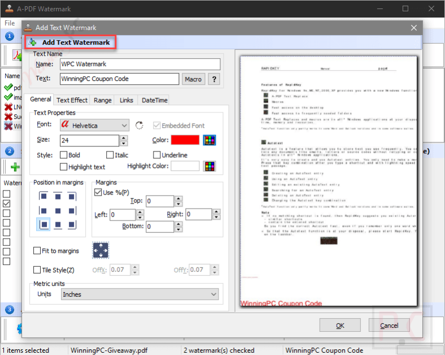Click step 3 circle in main window
445x355 pixels.
tap(10, 310)
